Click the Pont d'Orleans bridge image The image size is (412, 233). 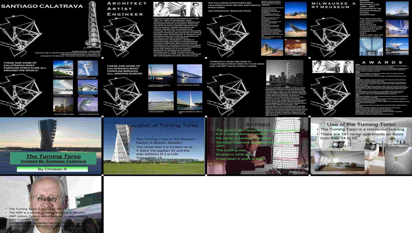(x=189, y=74)
